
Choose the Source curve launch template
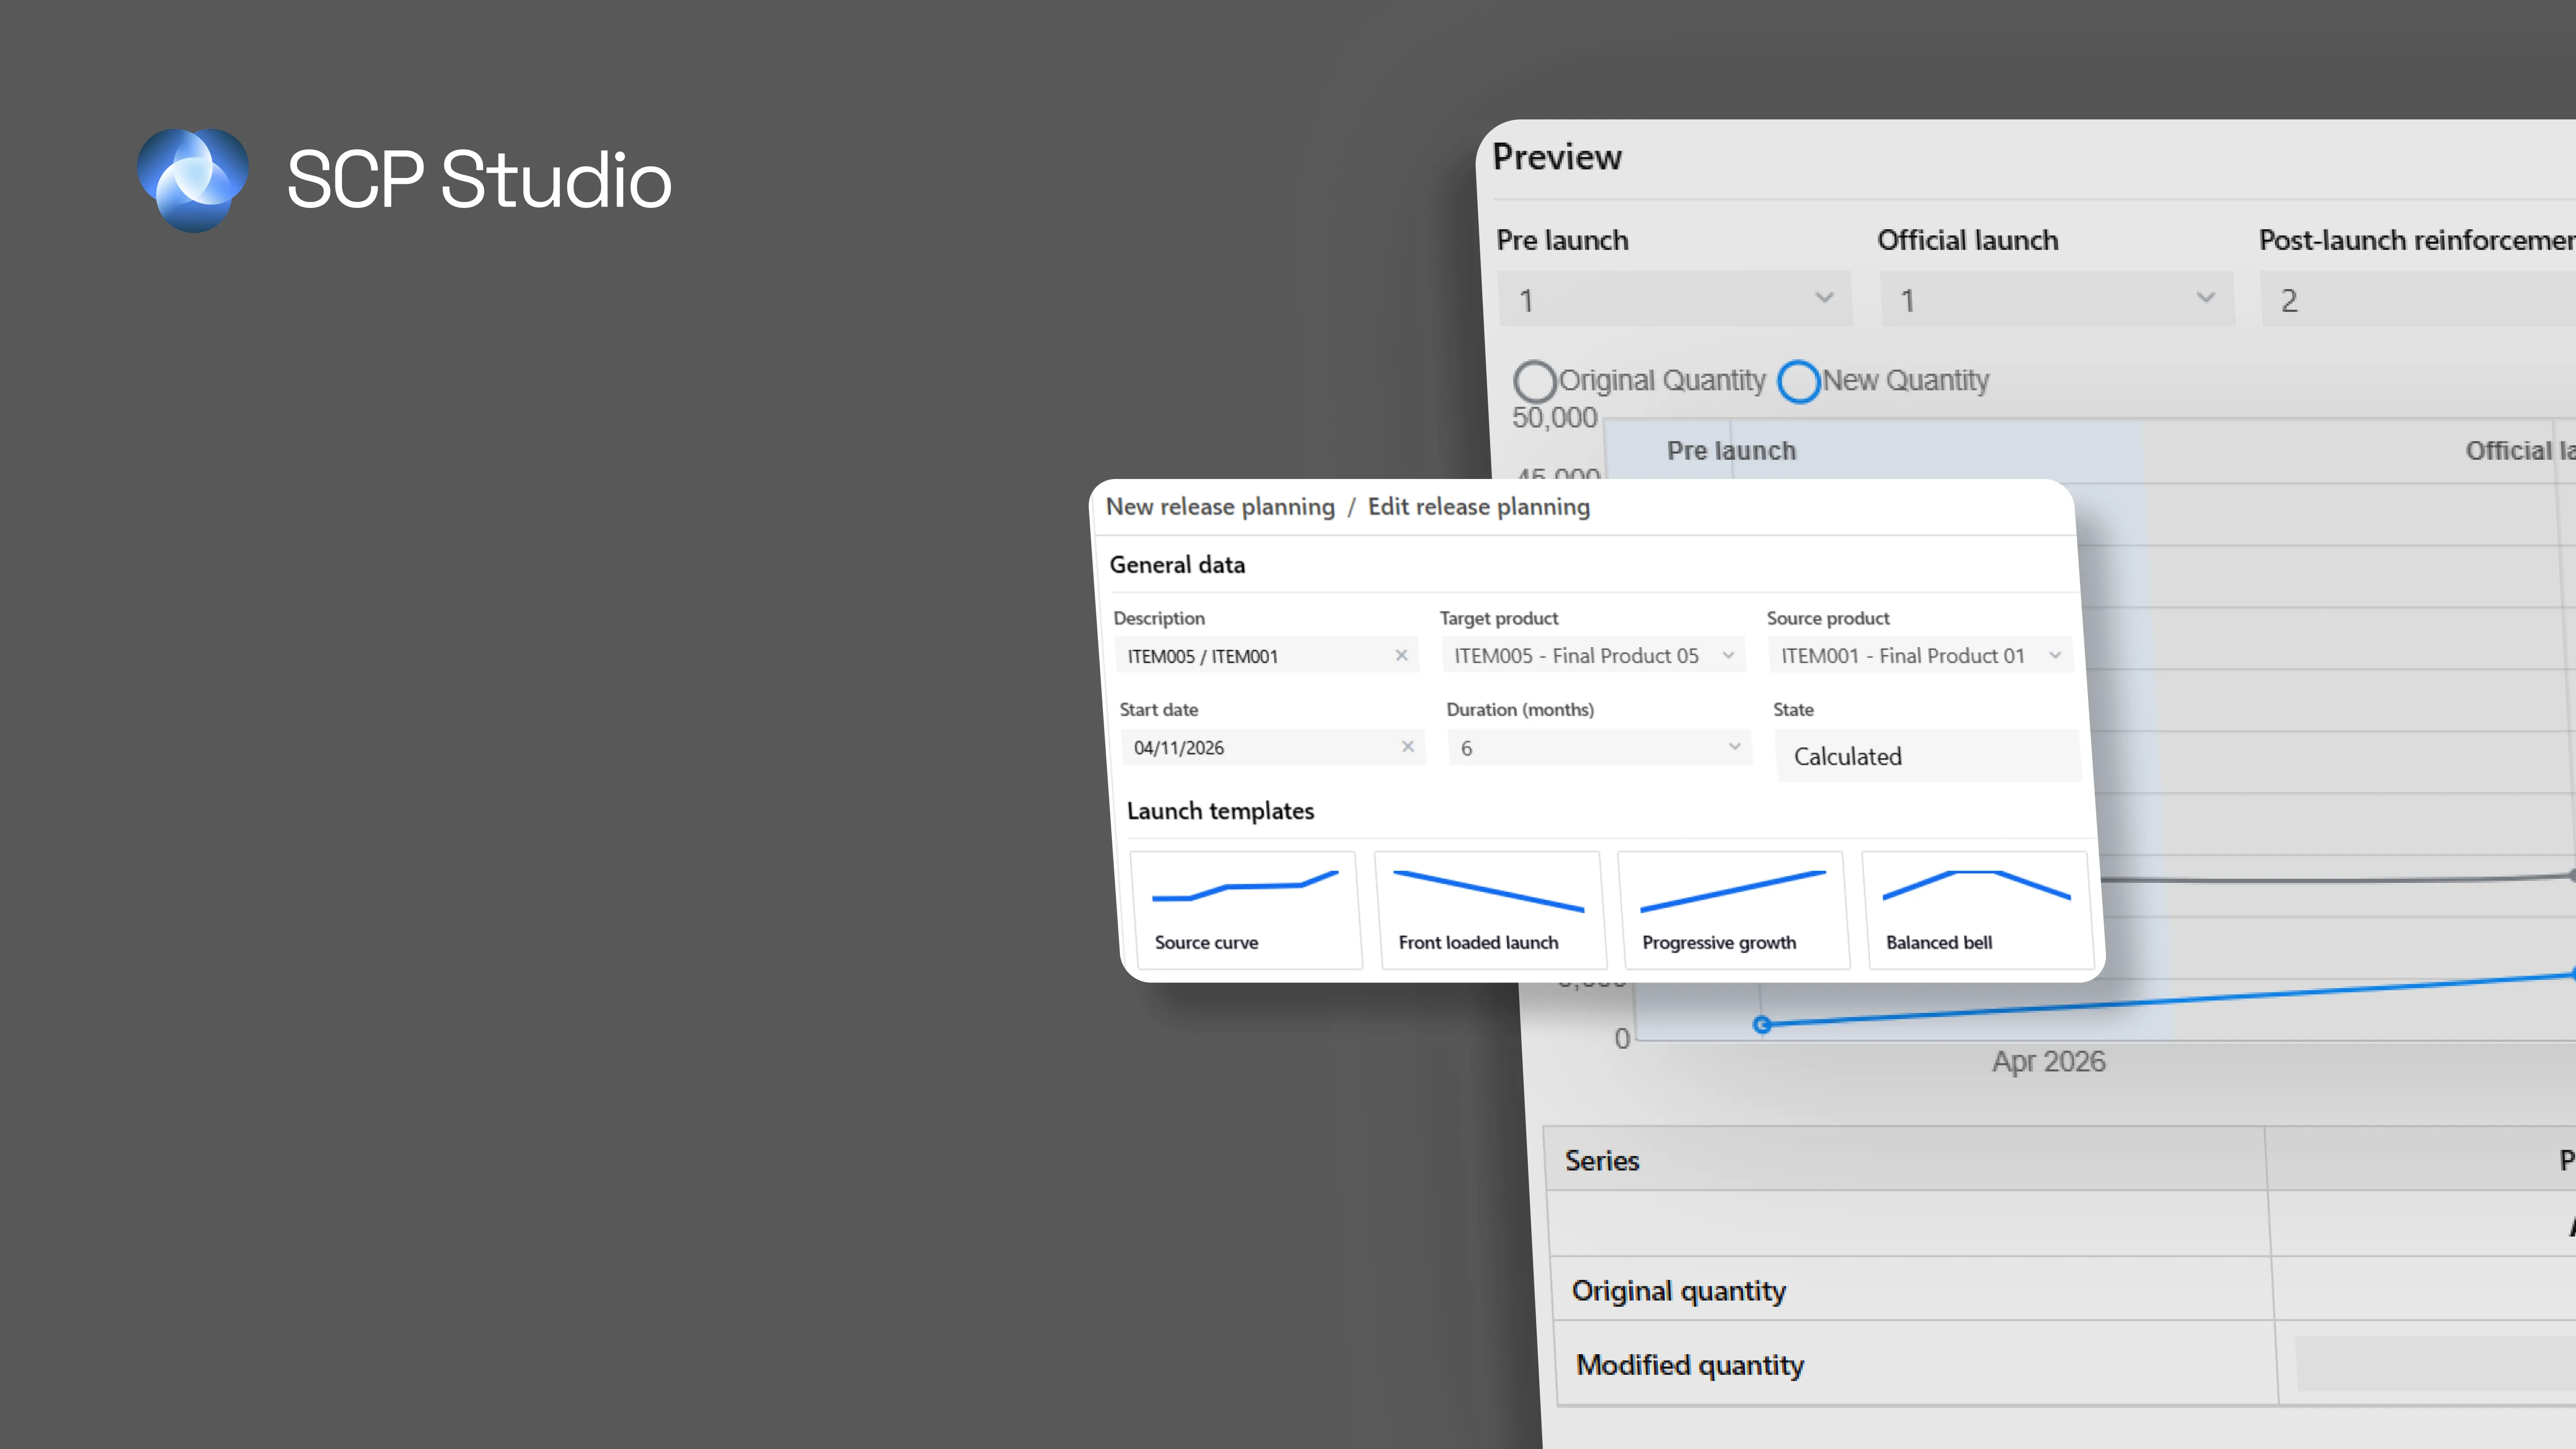1246,910
